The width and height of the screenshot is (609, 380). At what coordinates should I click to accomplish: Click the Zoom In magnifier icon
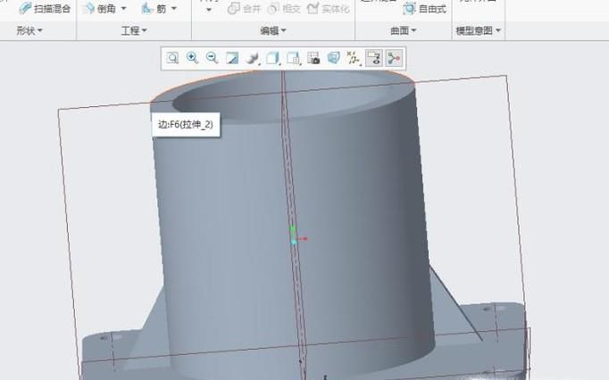pos(192,58)
